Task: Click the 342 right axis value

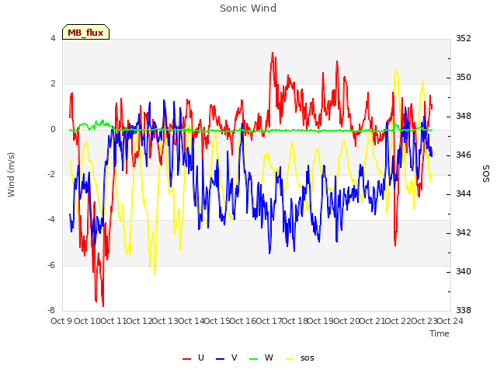Action: click(x=464, y=232)
